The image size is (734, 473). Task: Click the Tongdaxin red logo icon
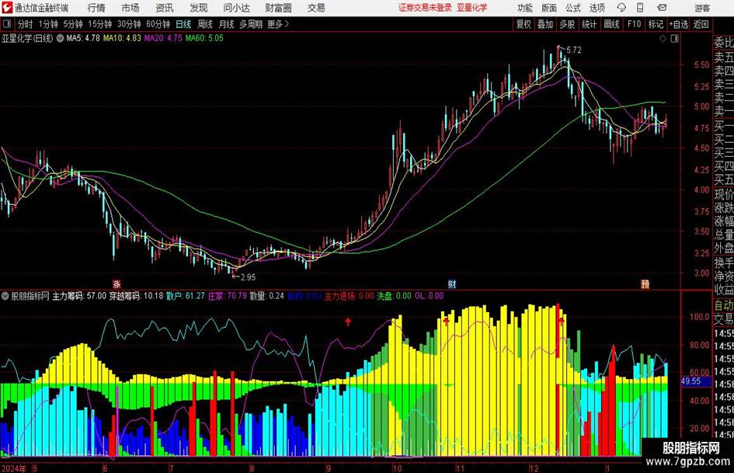6,8
